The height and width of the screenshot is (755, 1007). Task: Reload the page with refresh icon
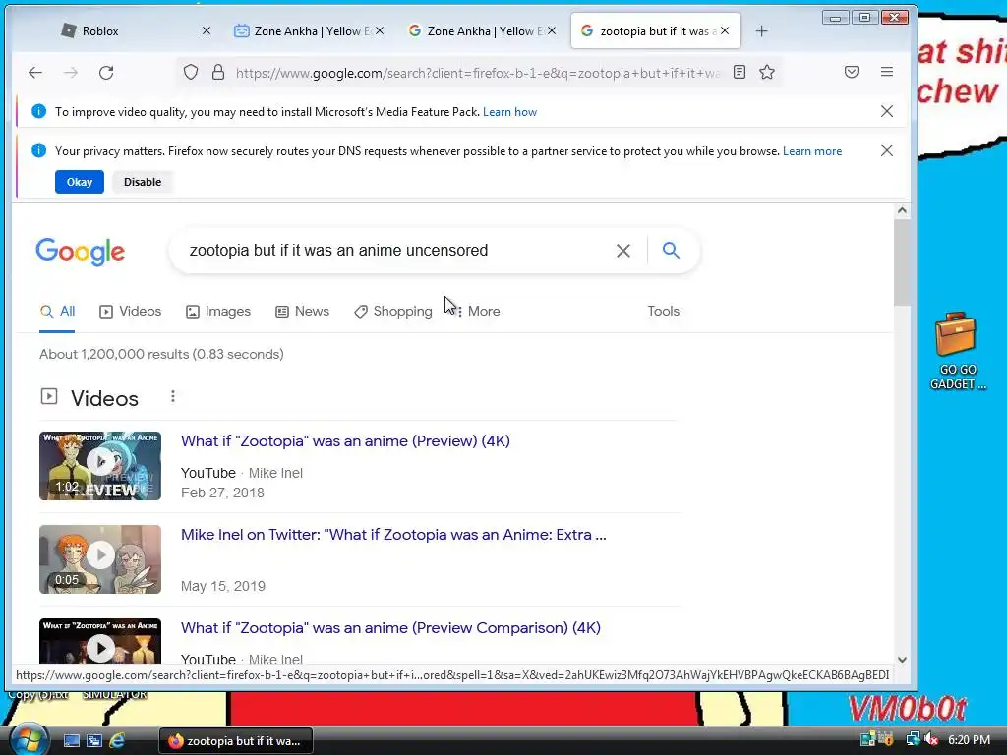(106, 73)
